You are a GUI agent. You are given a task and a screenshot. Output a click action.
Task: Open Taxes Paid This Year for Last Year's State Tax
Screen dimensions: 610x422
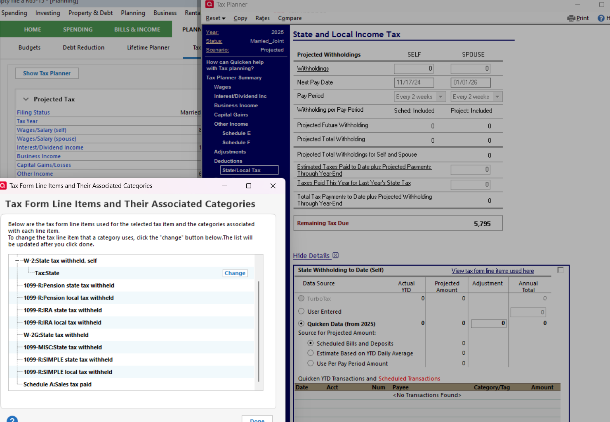click(x=354, y=183)
